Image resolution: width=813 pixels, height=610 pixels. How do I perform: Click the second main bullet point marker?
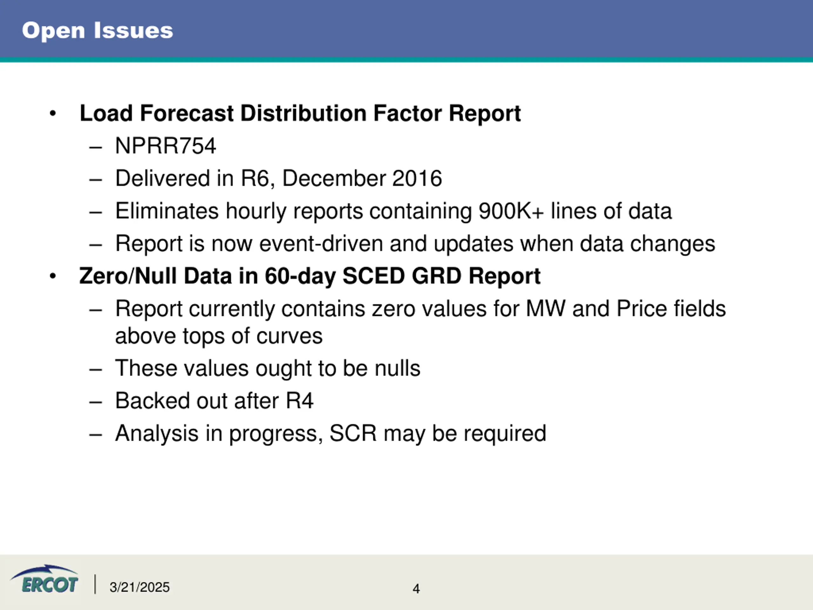click(53, 276)
